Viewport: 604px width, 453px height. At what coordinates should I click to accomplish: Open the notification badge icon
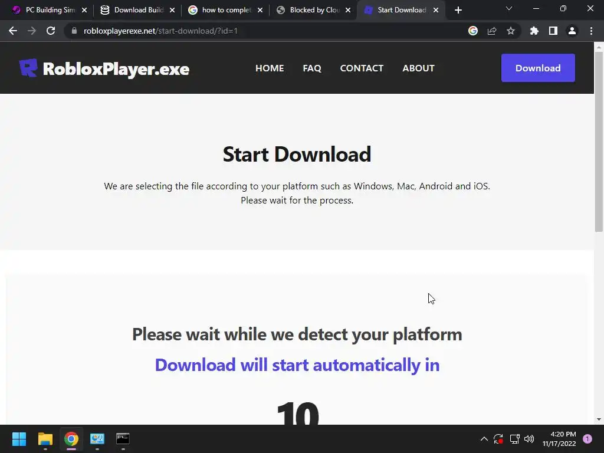[587, 439]
